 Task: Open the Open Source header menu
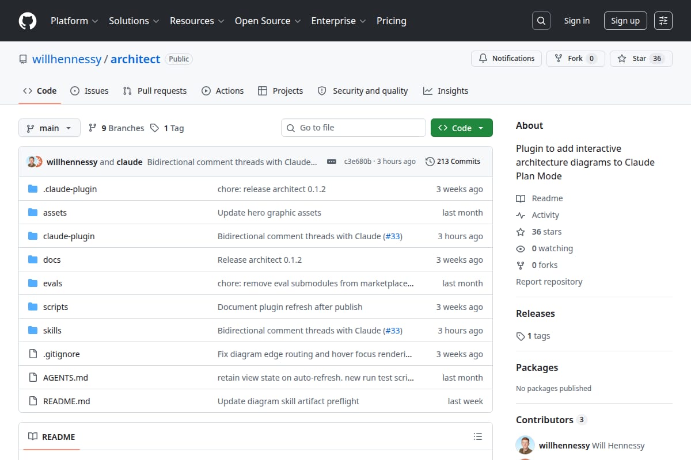[268, 21]
